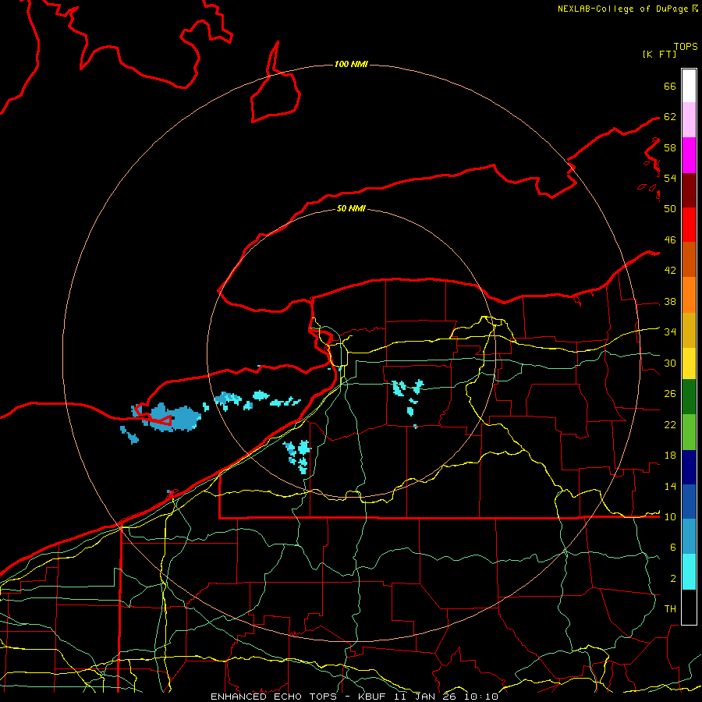Click the "58" legend value
Screen dimensions: 702x702
click(670, 147)
